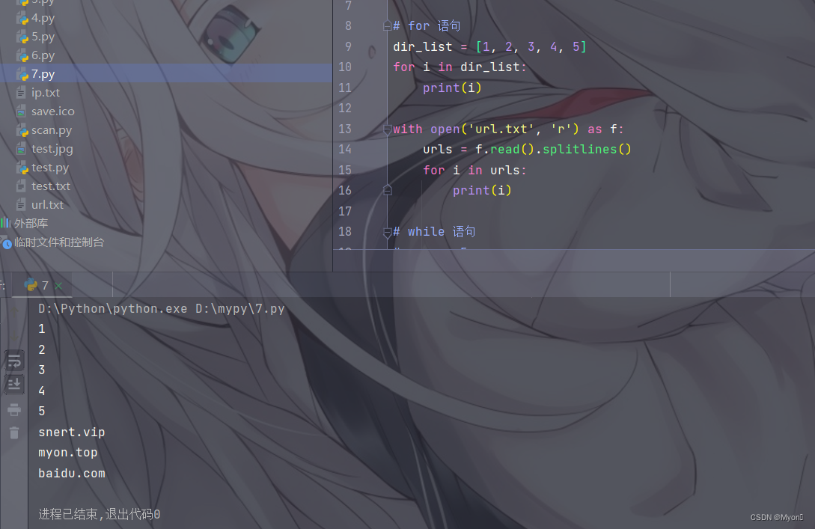815x529 pixels.
Task: Click '进程已结束,退出代码0' message
Action: 100,515
